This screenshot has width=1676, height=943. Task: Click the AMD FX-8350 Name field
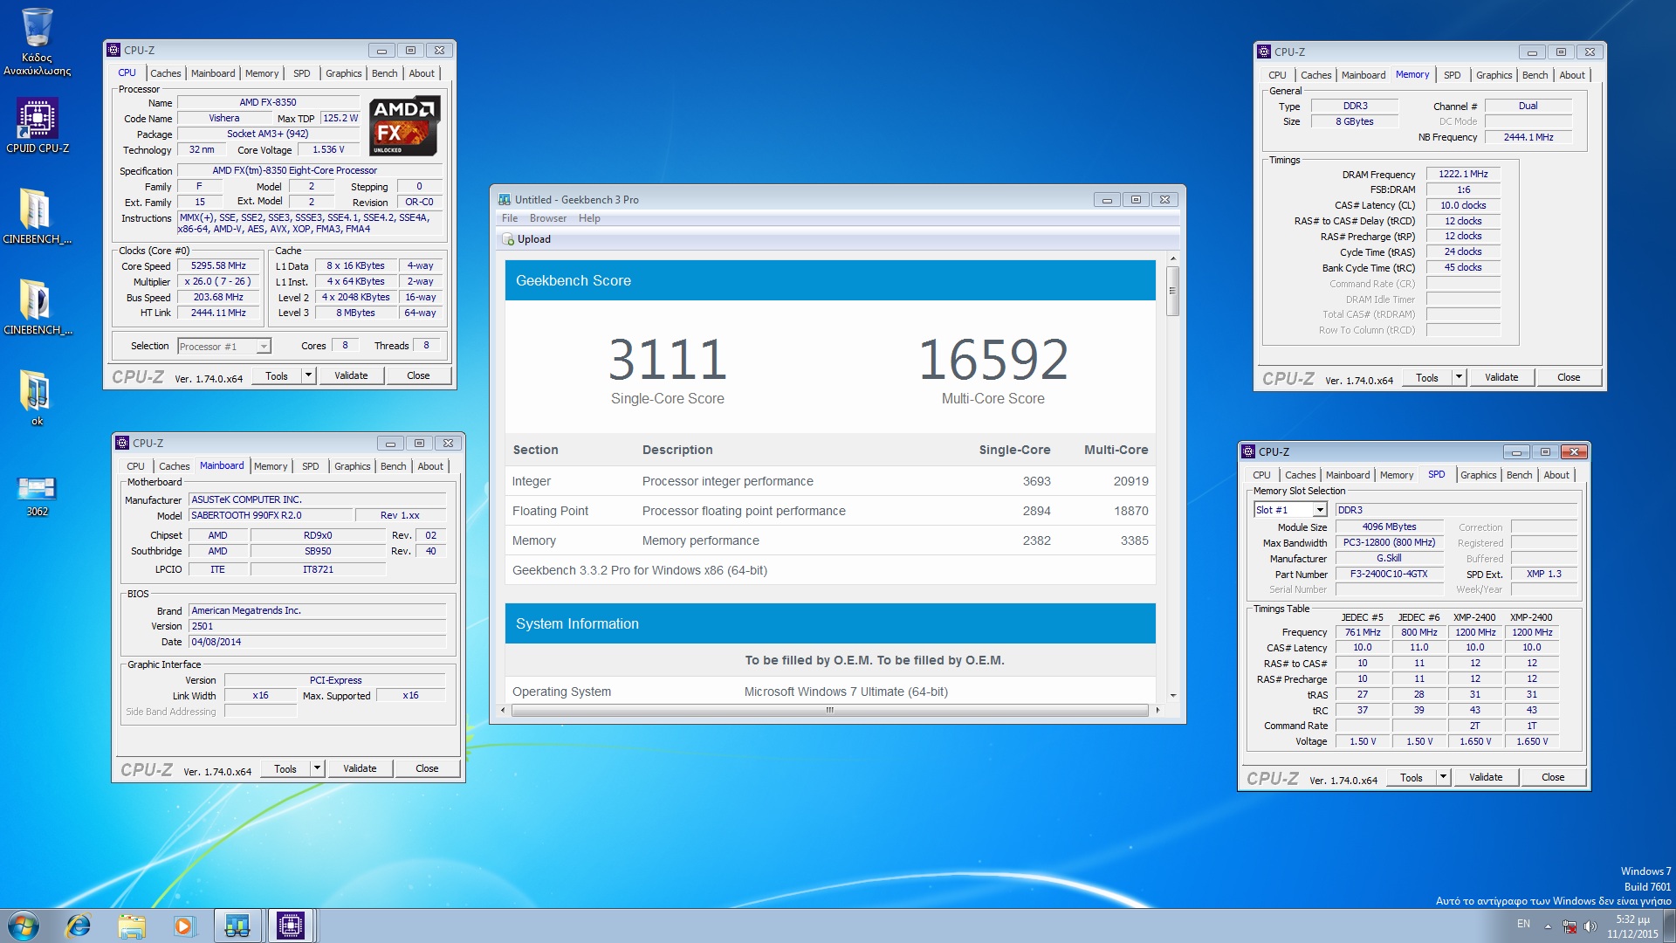[x=268, y=102]
